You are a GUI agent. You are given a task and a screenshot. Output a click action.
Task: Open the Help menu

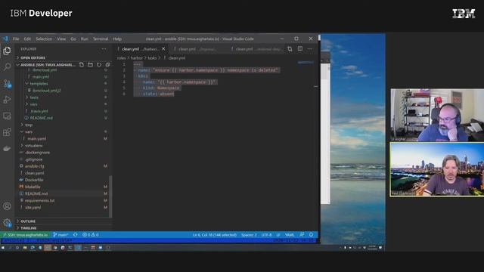point(117,39)
